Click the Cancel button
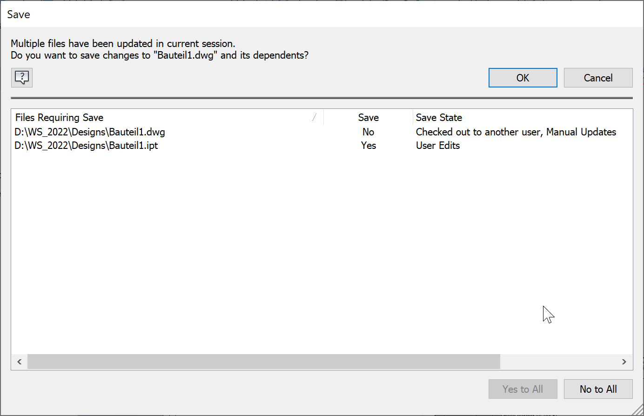 click(x=598, y=78)
